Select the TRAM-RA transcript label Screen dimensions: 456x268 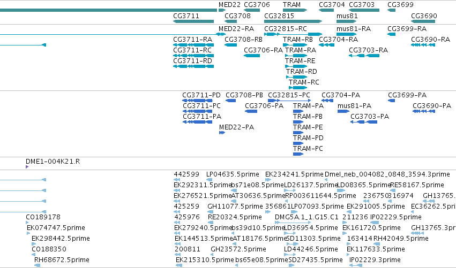coord(301,50)
